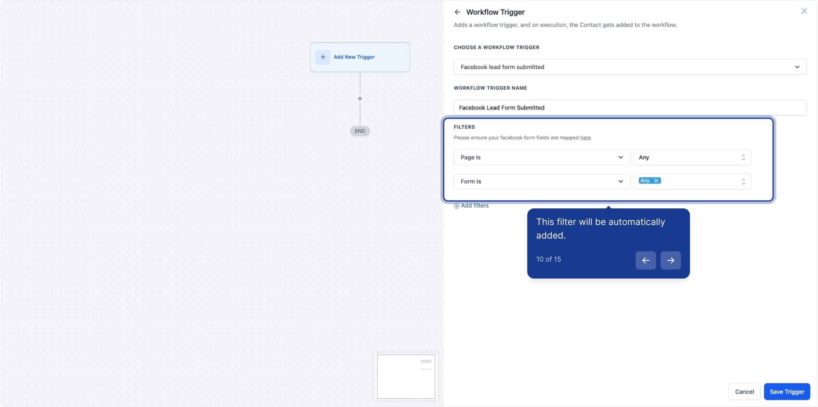This screenshot has height=407, width=818.
Task: Go to previous tour step arrow
Action: pyautogui.click(x=646, y=260)
